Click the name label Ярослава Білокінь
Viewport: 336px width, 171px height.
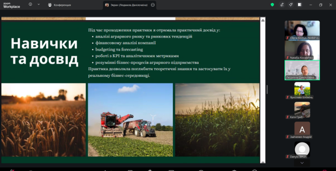click(x=302, y=98)
